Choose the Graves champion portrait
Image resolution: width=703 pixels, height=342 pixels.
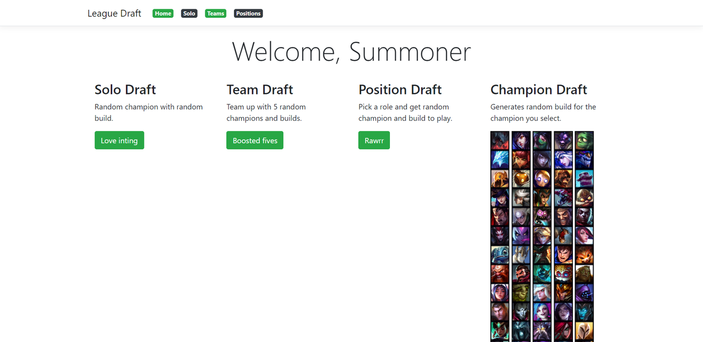point(521,273)
